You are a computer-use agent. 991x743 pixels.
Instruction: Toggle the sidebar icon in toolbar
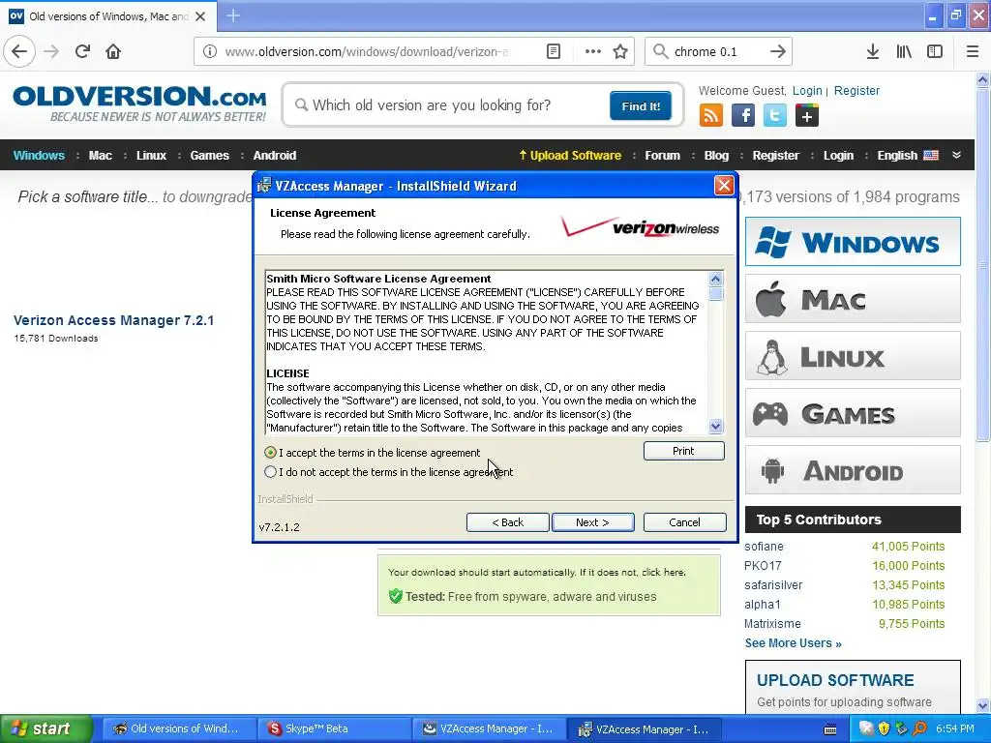click(x=935, y=51)
